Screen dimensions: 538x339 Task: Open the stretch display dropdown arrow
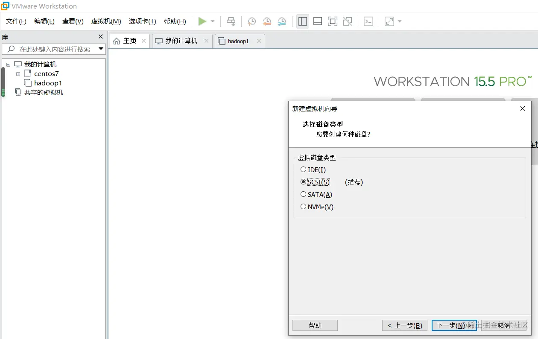(x=400, y=21)
